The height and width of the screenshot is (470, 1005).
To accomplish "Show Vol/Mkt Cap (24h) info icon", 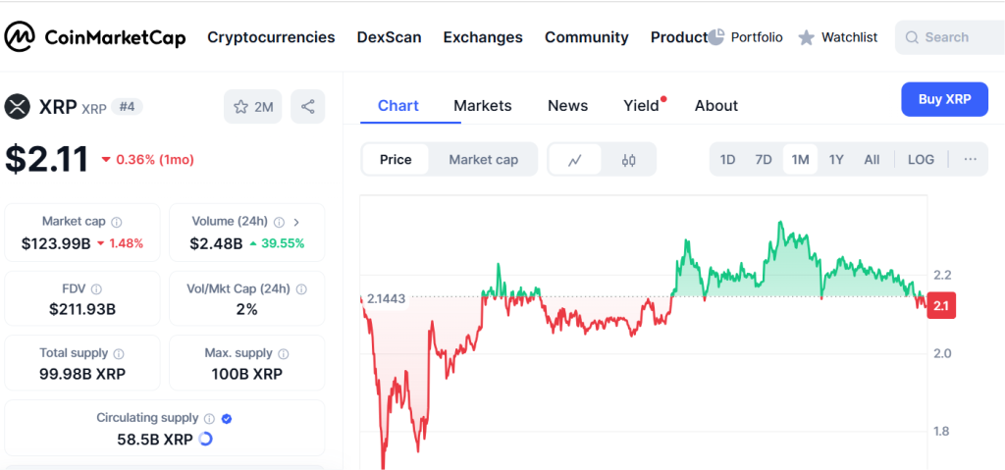I will point(301,289).
